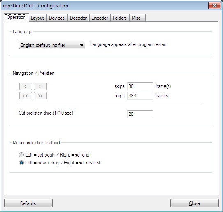Click the single left arrow navigation button
Image resolution: width=223 pixels, height=212 pixels.
(x=25, y=86)
